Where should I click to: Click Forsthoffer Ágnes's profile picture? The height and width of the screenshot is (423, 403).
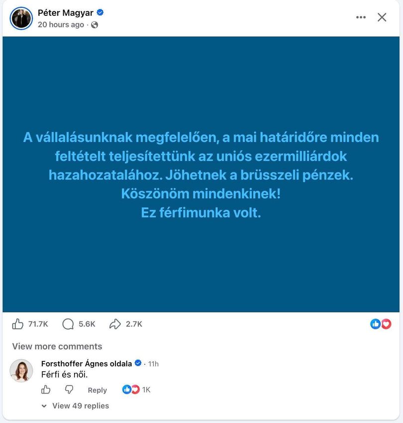click(x=21, y=371)
